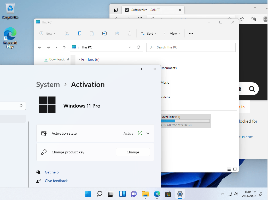Click the Settings search box
The image size is (268, 200).
tap(13, 106)
